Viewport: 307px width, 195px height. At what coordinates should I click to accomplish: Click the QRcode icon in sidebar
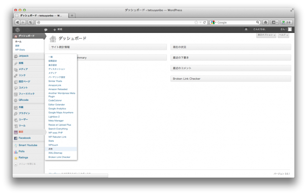pos(16,100)
